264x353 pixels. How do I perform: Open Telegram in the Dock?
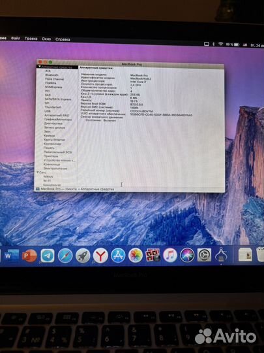click(48, 256)
